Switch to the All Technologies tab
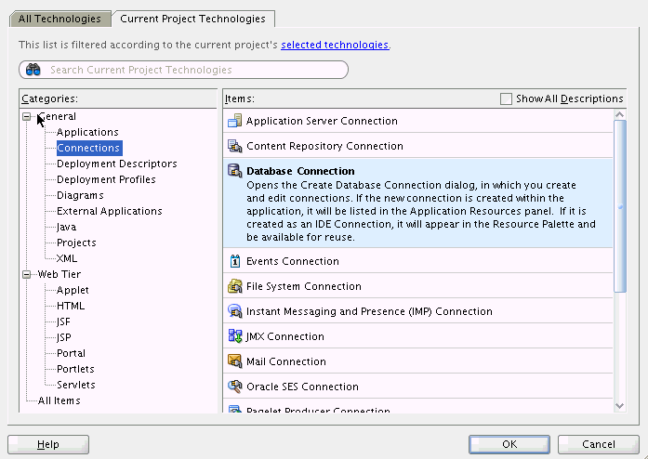648x459 pixels. (x=60, y=19)
